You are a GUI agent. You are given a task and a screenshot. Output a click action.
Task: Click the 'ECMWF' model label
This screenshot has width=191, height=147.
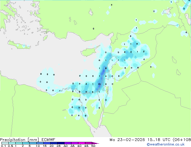(x=49, y=140)
